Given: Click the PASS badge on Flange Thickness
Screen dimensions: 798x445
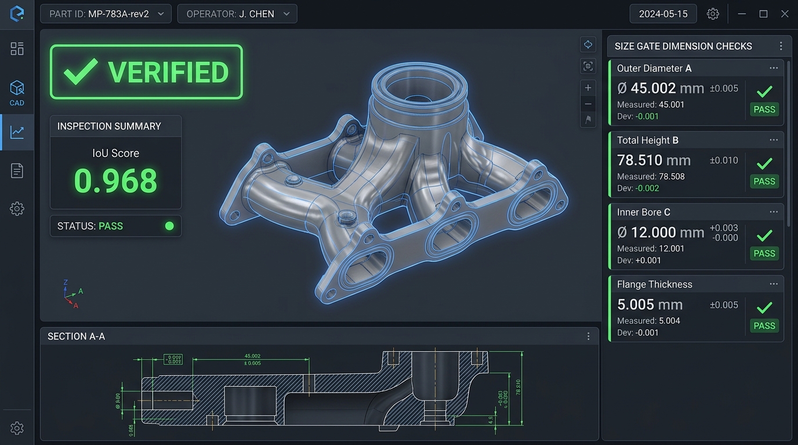Looking at the screenshot, I should [764, 326].
